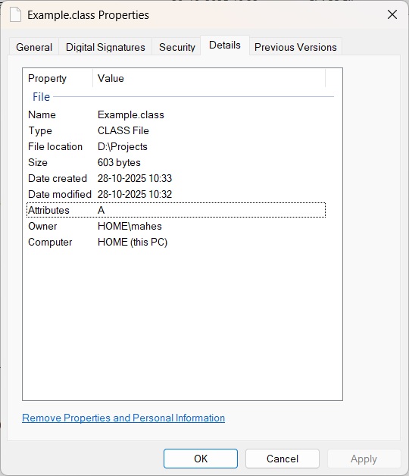The width and height of the screenshot is (409, 476).
Task: Select the Attributes property label
Action: click(x=48, y=210)
